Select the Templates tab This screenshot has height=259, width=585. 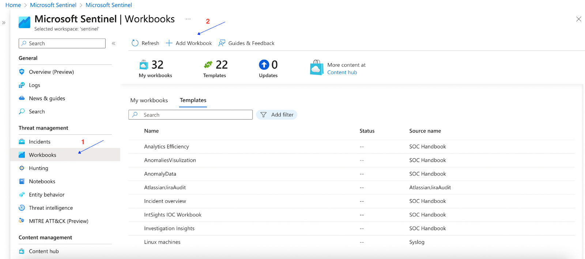[193, 100]
